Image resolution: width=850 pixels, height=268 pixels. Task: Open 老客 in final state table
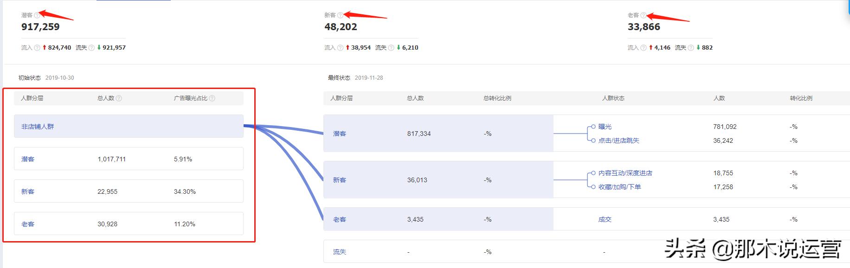click(x=340, y=219)
